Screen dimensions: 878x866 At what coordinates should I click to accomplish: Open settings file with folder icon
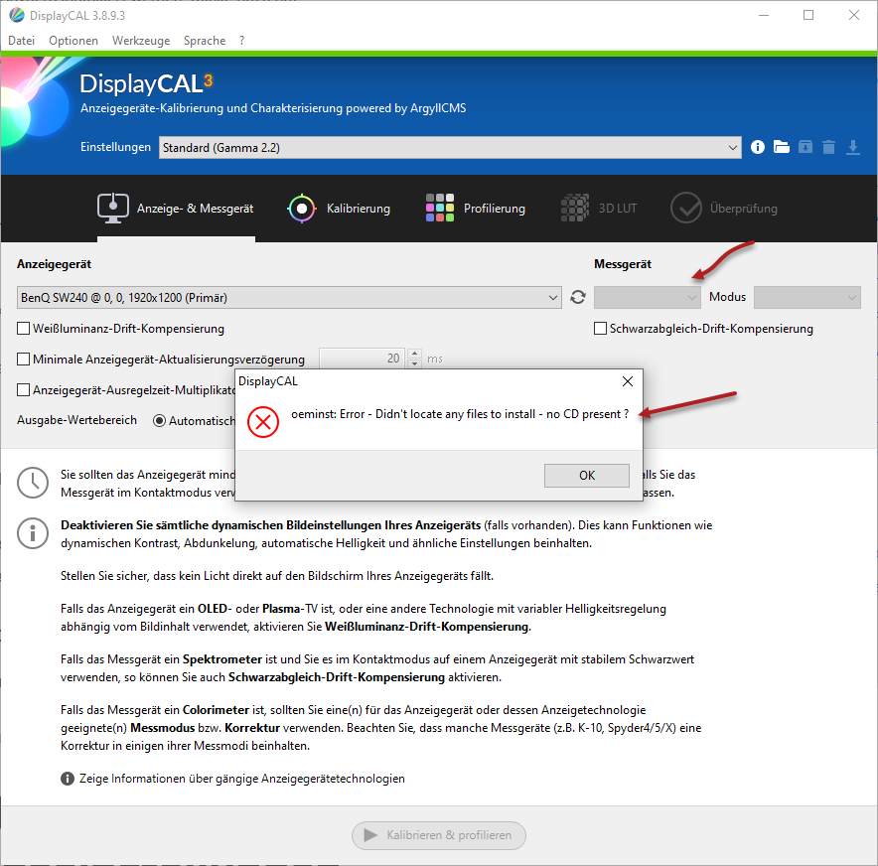pyautogui.click(x=781, y=147)
